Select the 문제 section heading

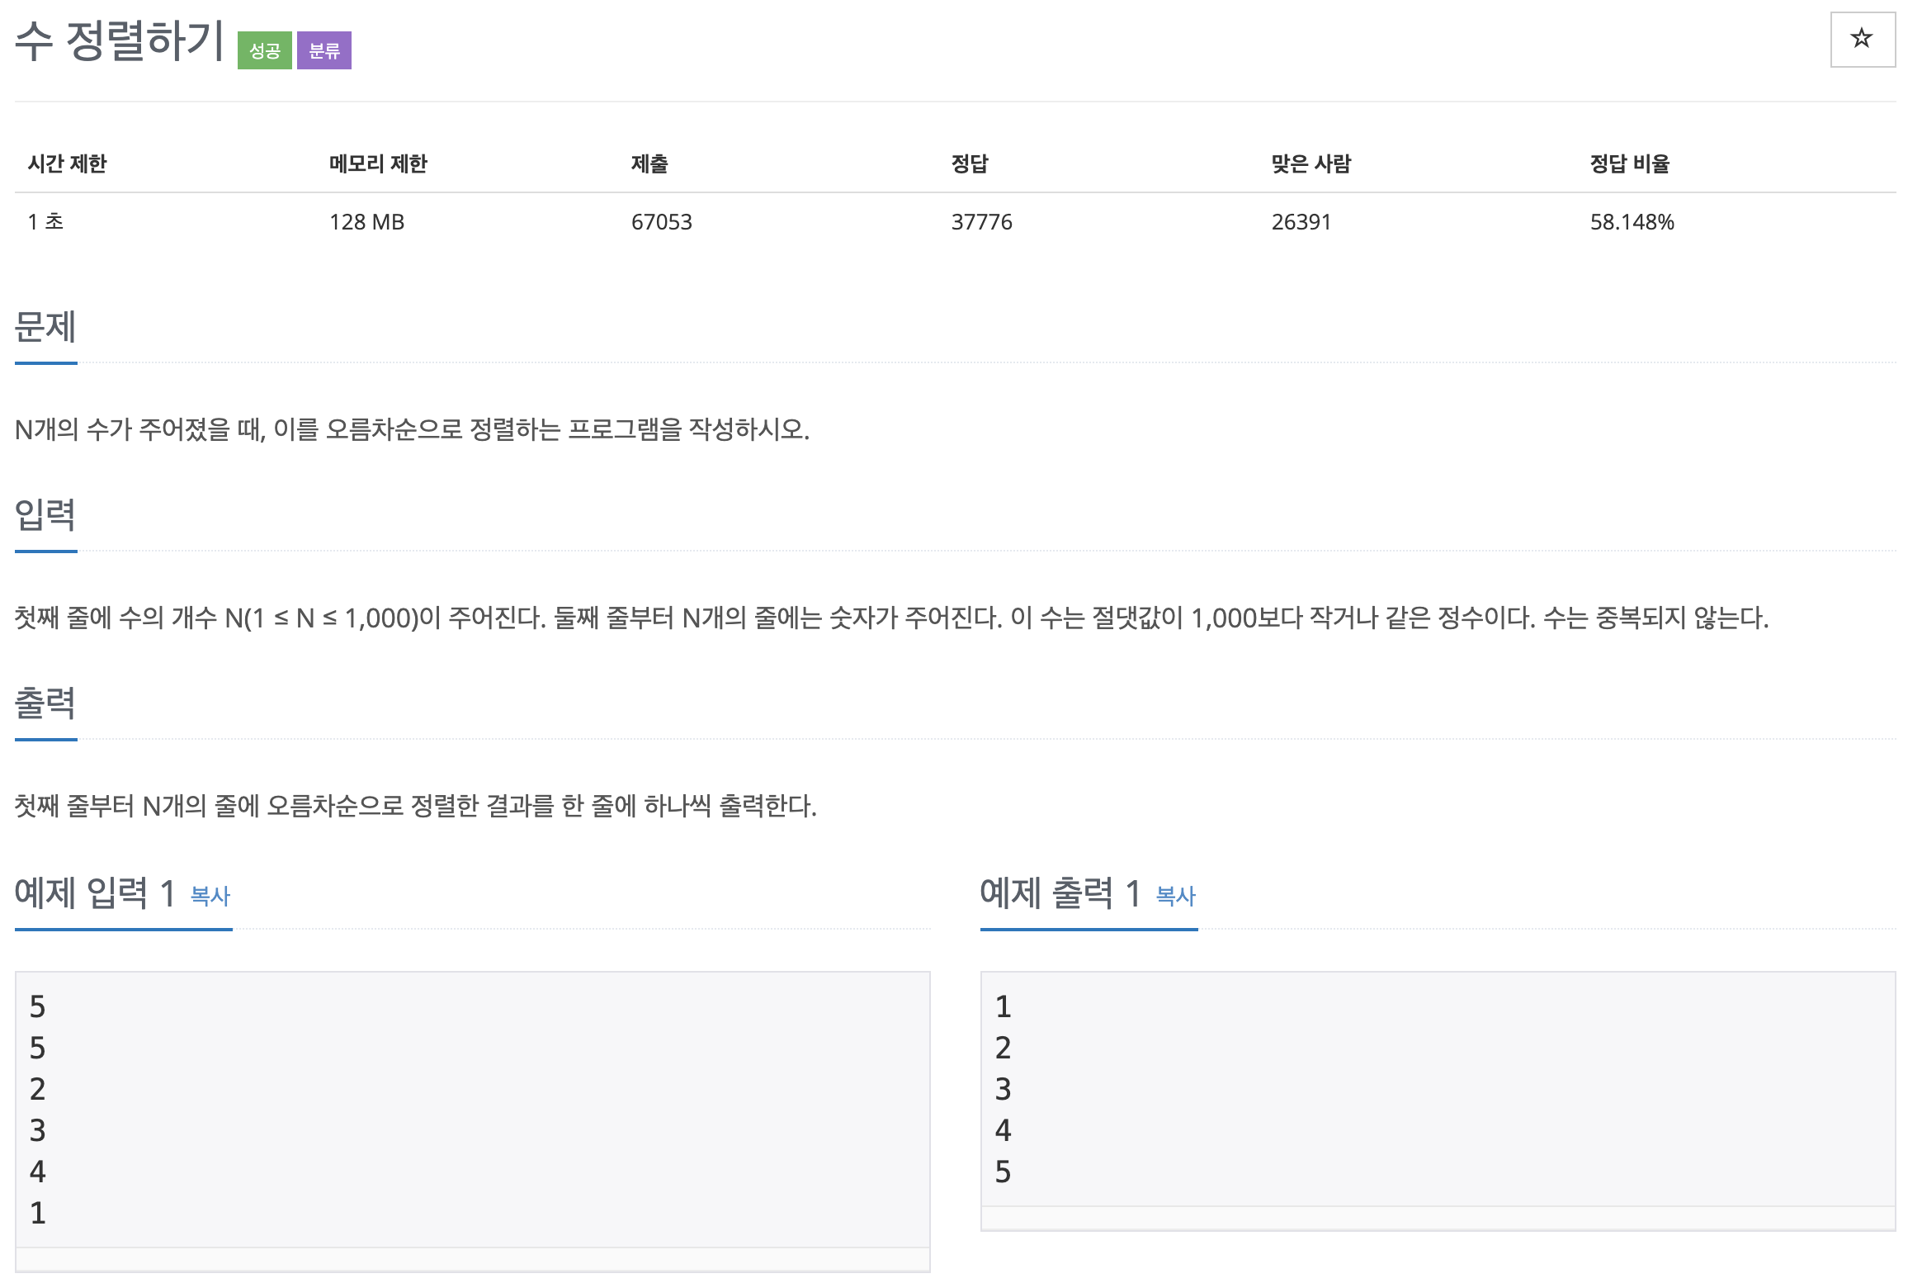(x=45, y=327)
